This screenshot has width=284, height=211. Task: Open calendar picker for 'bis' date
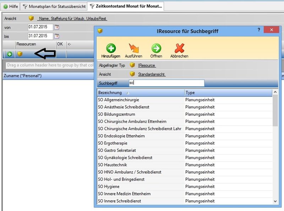coord(56,36)
